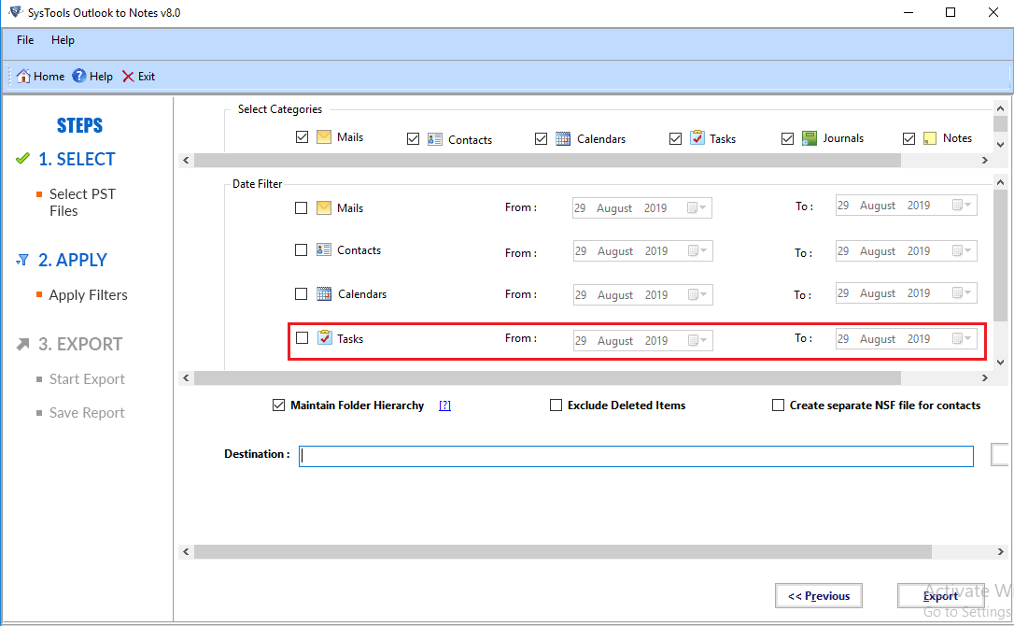Screen dimensions: 1014x626
Task: Click the red X Exit toolbar icon
Action: coord(128,77)
